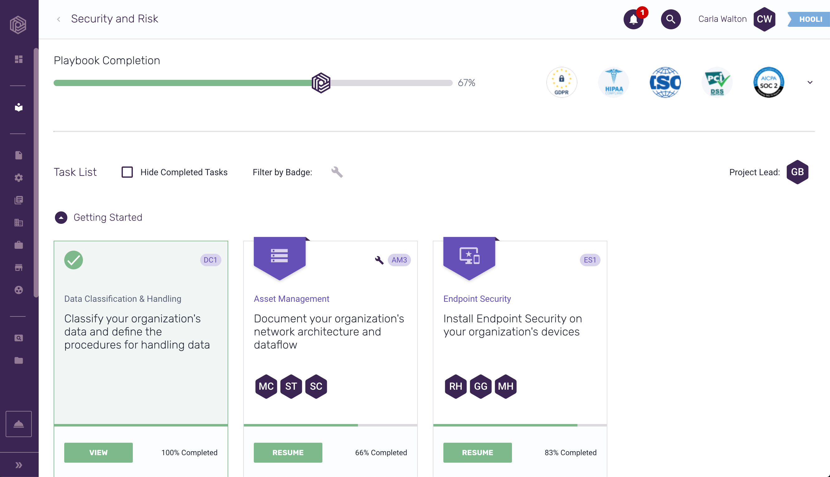Viewport: 830px width, 477px height.
Task: Filter tasks by wrench badge
Action: pos(337,172)
